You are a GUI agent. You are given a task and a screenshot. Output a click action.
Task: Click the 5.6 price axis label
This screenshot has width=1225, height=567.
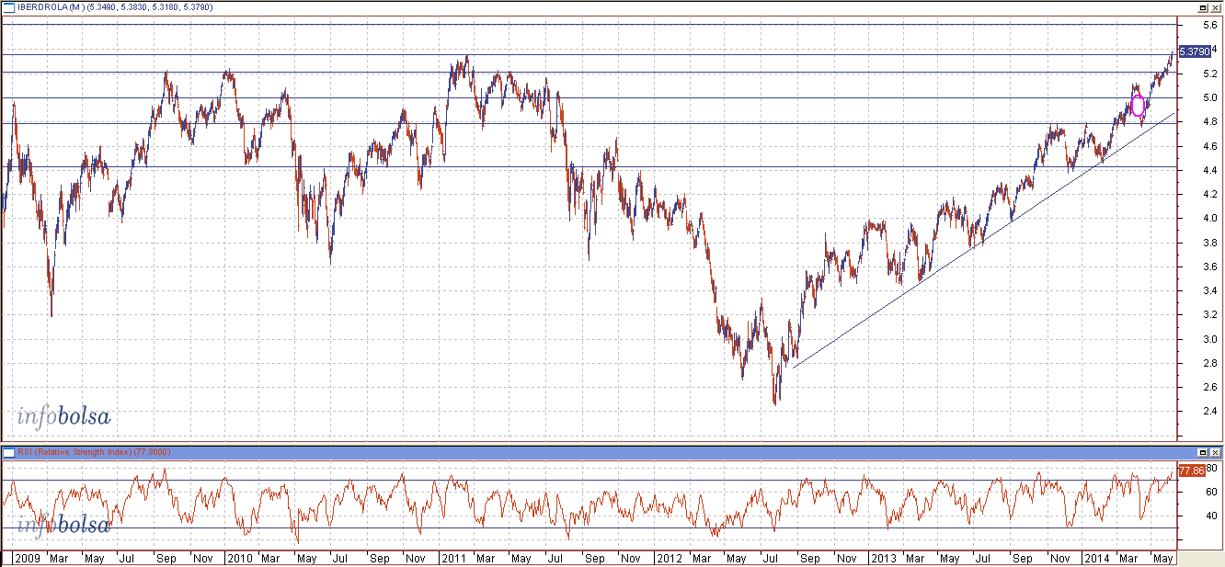[x=1208, y=25]
